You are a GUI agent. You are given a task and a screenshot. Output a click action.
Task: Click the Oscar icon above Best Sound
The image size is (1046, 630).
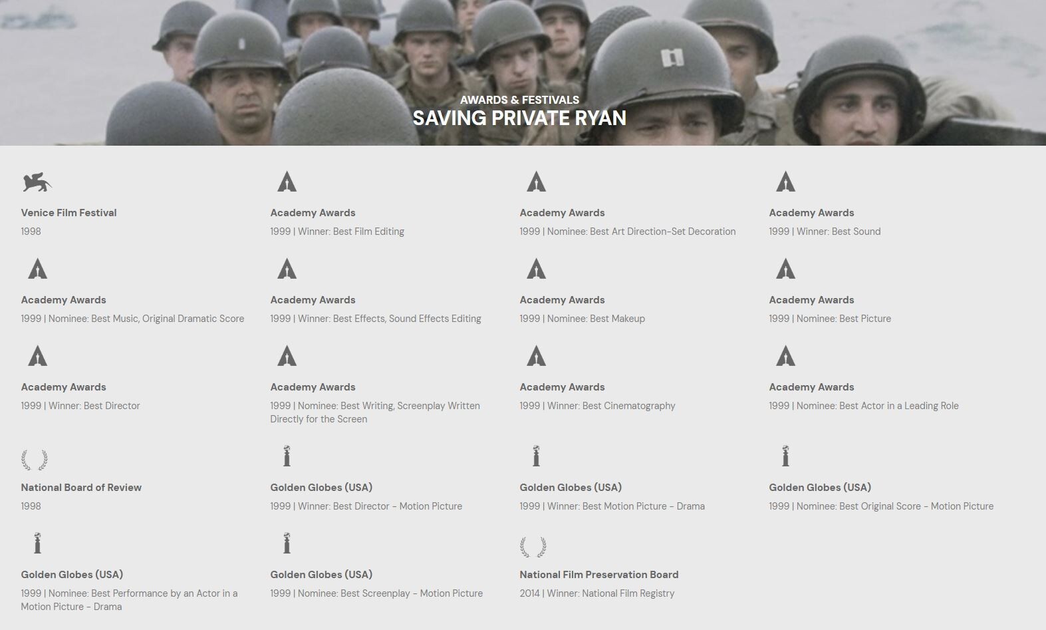point(785,182)
